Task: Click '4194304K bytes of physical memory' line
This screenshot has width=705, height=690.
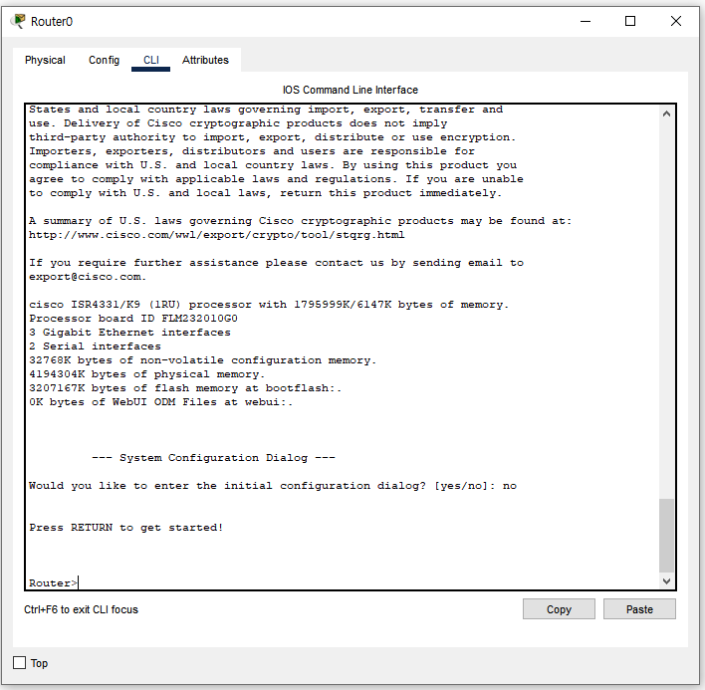Action: click(147, 374)
